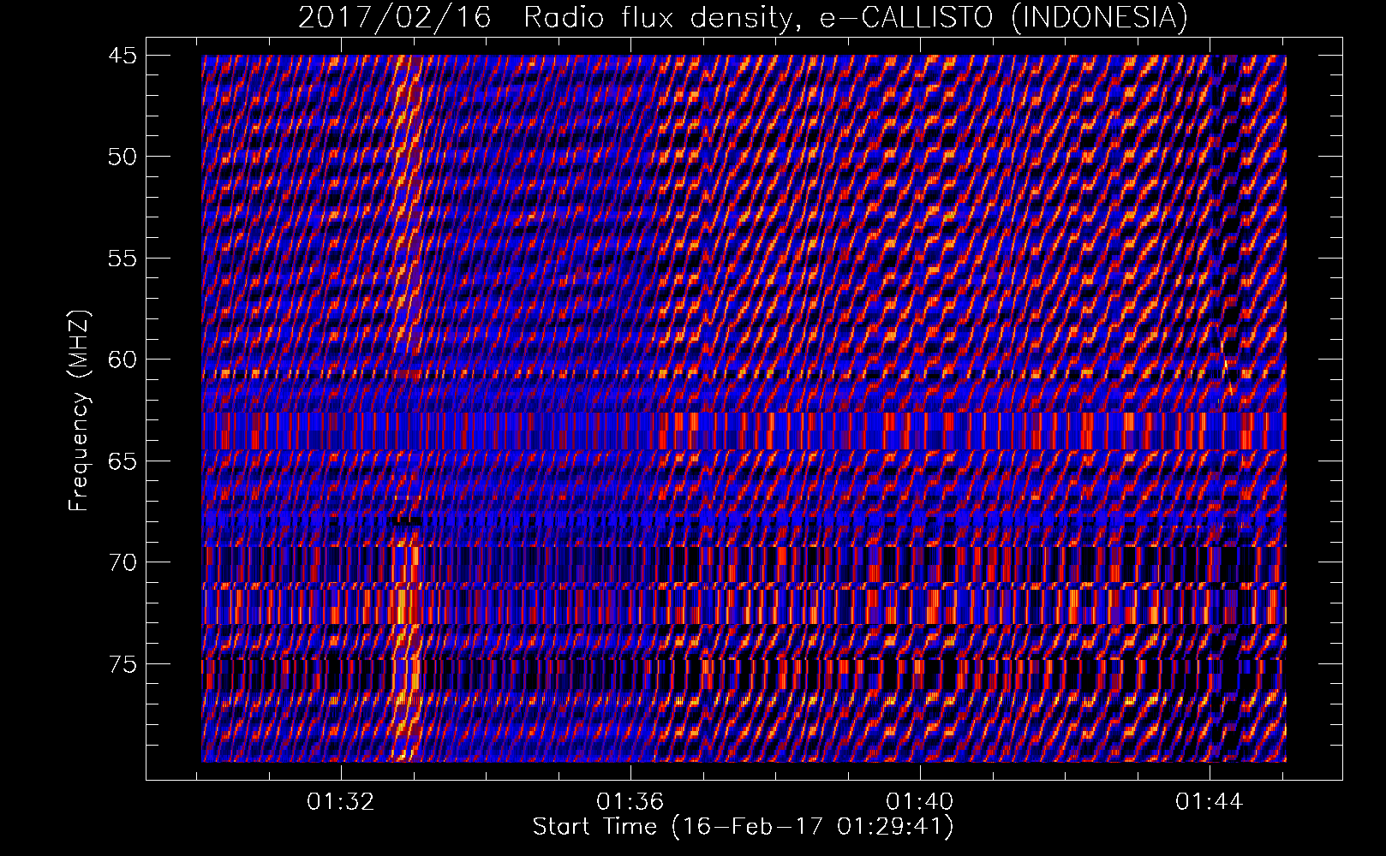
Task: Click the 01:40 time tick label
Action: pyautogui.click(x=920, y=802)
